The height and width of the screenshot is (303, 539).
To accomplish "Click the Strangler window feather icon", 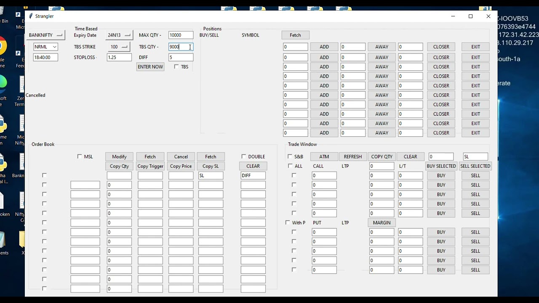I will tap(31, 16).
